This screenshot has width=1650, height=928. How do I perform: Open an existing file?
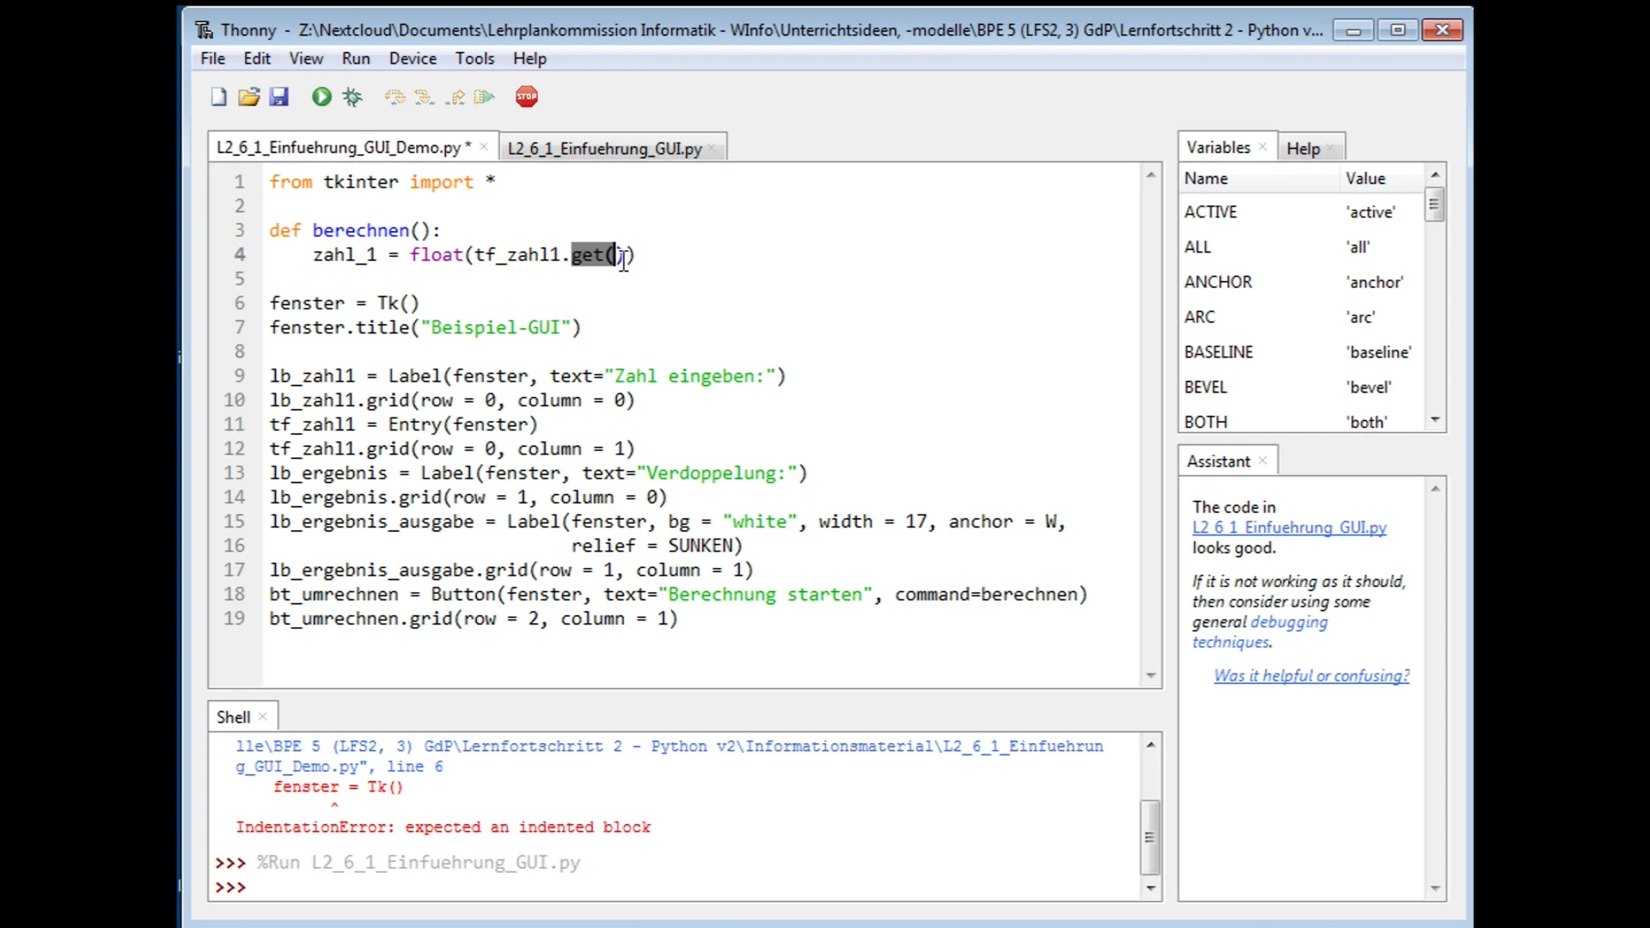pos(248,96)
